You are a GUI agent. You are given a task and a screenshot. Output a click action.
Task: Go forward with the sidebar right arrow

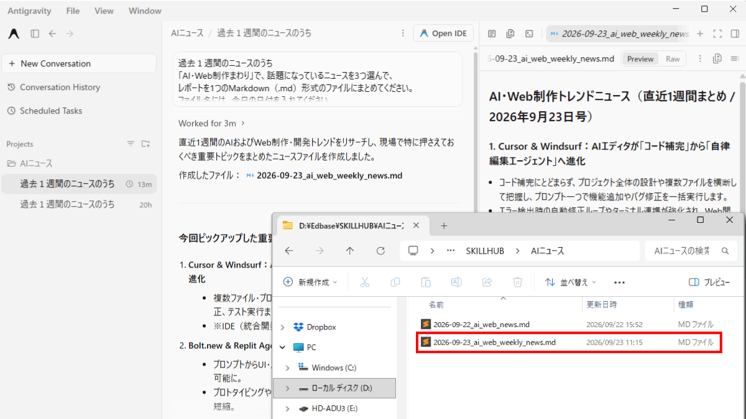pos(70,34)
